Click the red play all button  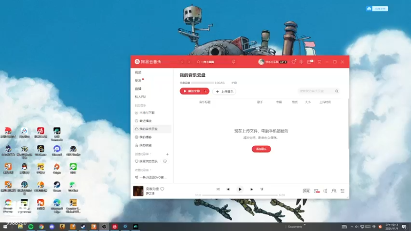click(x=192, y=91)
